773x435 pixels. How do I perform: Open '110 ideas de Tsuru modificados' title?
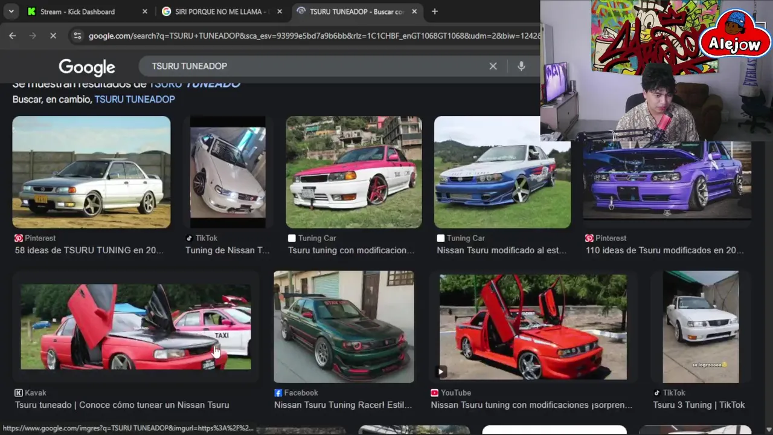[x=664, y=250]
